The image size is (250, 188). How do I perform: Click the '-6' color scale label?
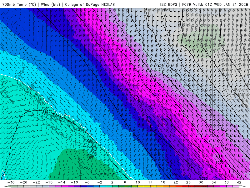pos(87,182)
